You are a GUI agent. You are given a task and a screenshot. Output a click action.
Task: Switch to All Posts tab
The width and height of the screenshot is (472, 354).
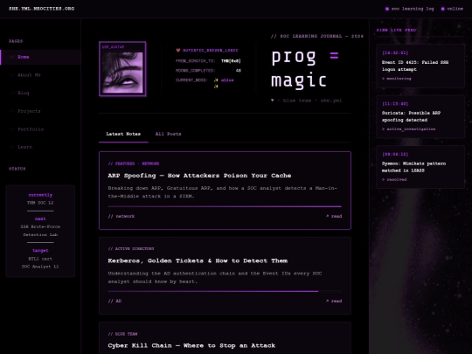168,134
